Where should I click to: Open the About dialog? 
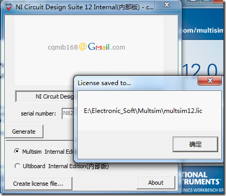tap(156, 183)
